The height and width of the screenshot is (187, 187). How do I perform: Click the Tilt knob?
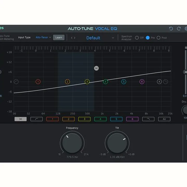117,143
